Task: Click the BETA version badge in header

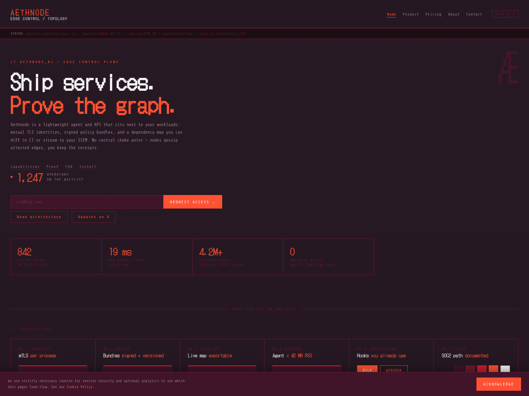Action: tap(505, 14)
